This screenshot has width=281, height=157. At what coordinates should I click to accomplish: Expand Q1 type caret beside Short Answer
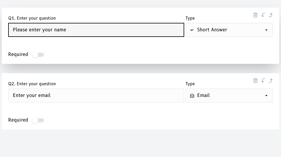(x=266, y=30)
